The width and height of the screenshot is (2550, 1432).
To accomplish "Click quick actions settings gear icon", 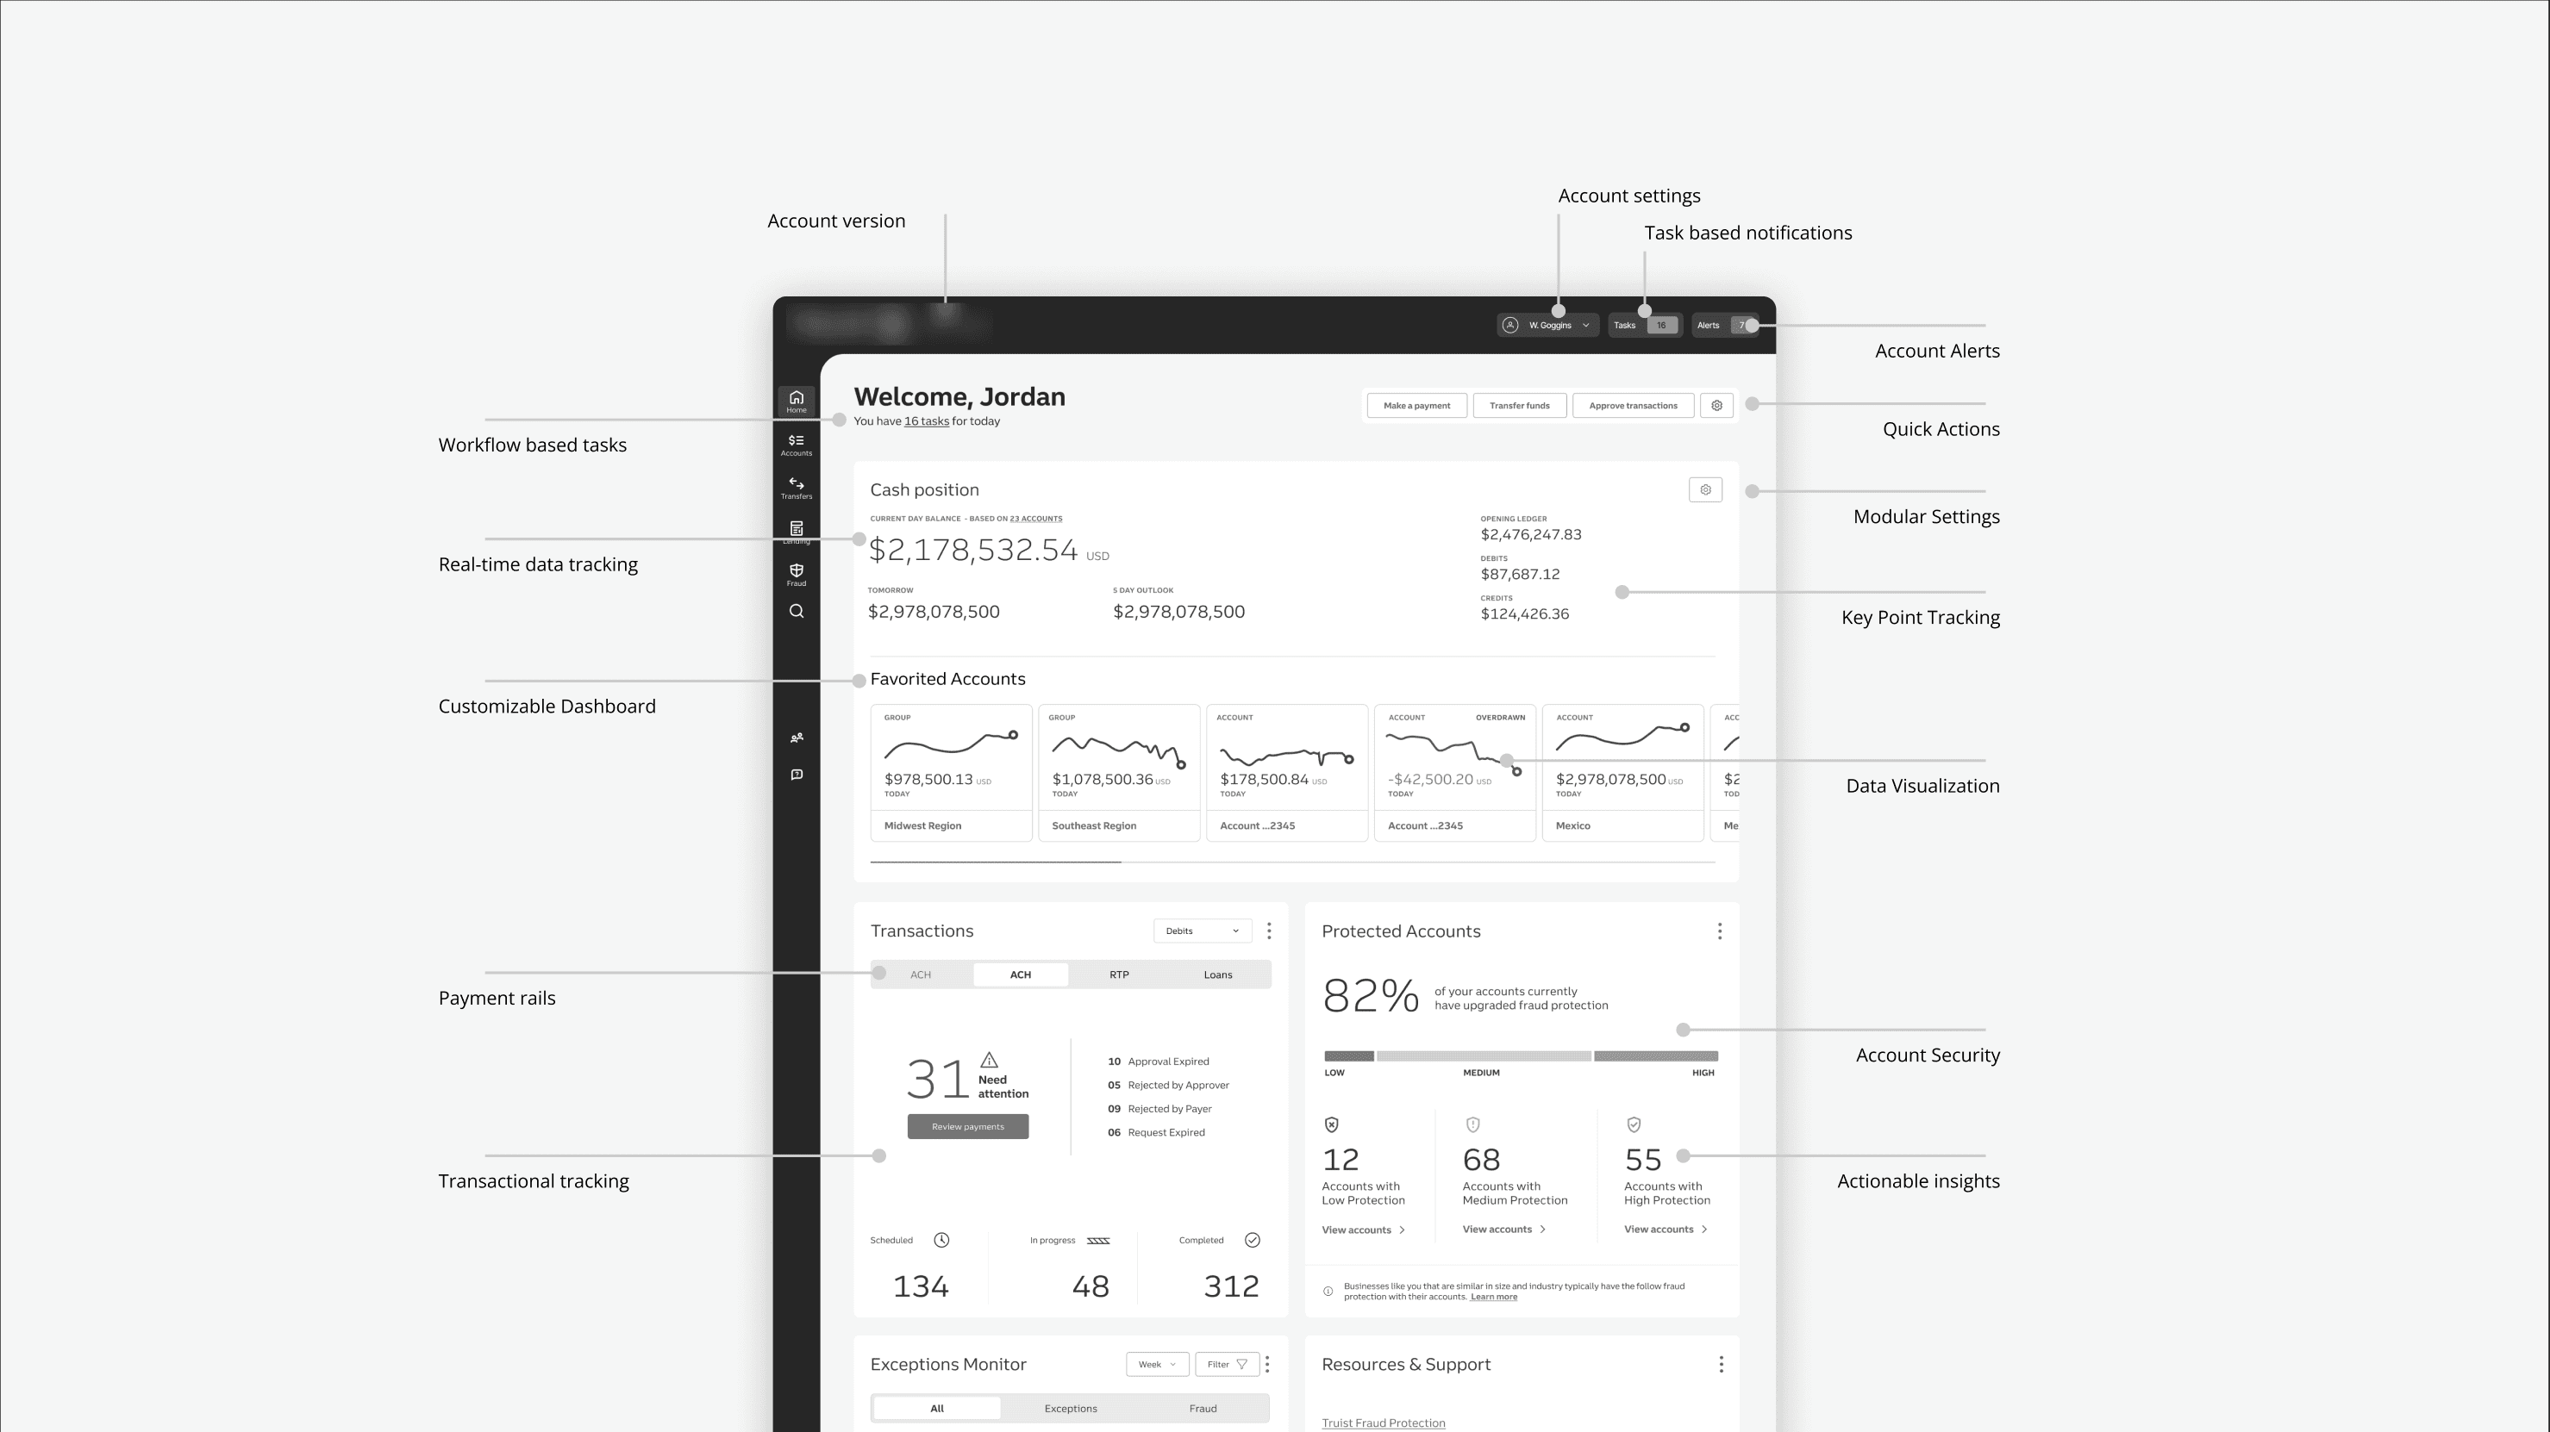I will [1716, 406].
